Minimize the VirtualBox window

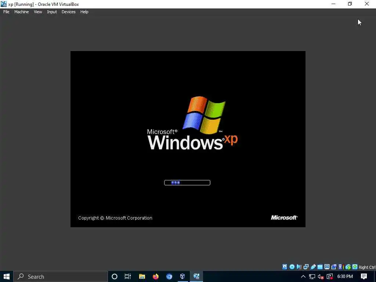(x=333, y=4)
